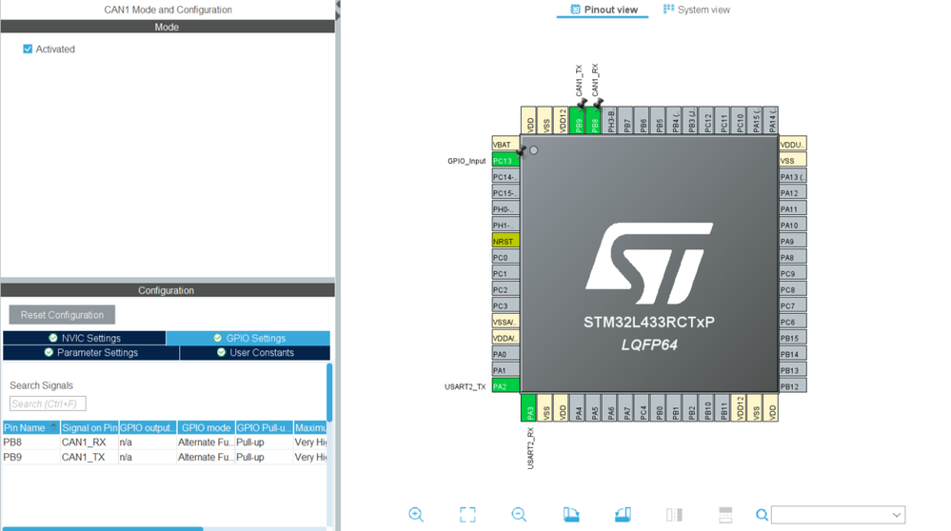Click green pin PB8 on the chip
The image size is (951, 531).
[x=594, y=120]
